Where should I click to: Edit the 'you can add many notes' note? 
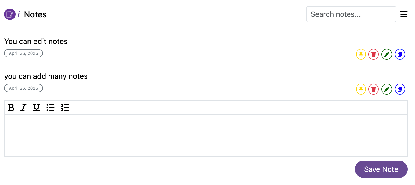click(386, 89)
